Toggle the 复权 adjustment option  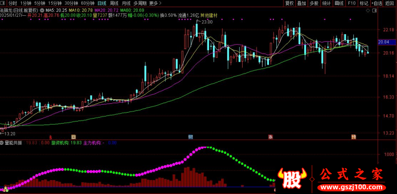pos(289,3)
